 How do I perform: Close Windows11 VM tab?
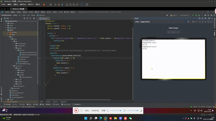26,9
